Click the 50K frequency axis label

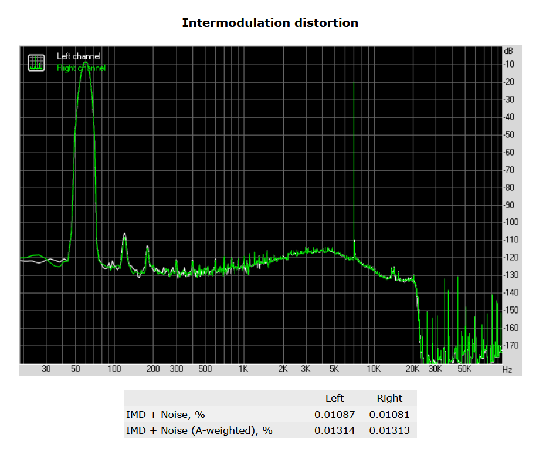(464, 369)
